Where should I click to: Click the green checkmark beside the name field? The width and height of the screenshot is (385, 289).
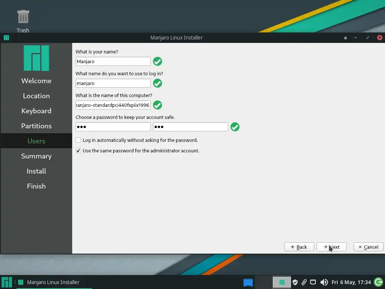158,61
